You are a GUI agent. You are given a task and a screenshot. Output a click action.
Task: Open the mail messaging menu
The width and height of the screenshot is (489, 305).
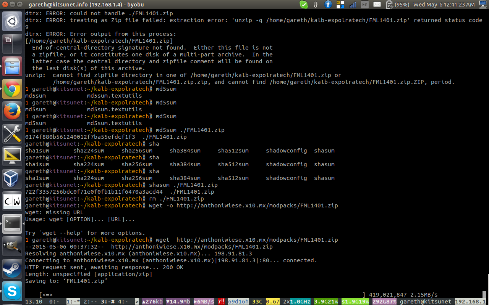[377, 5]
